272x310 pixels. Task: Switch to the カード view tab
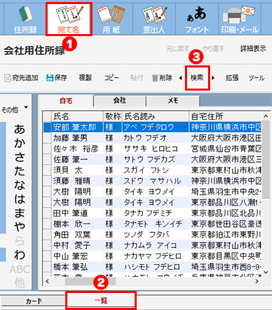33,301
